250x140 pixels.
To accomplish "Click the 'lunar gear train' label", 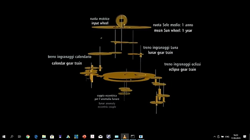I will click(x=161, y=52).
